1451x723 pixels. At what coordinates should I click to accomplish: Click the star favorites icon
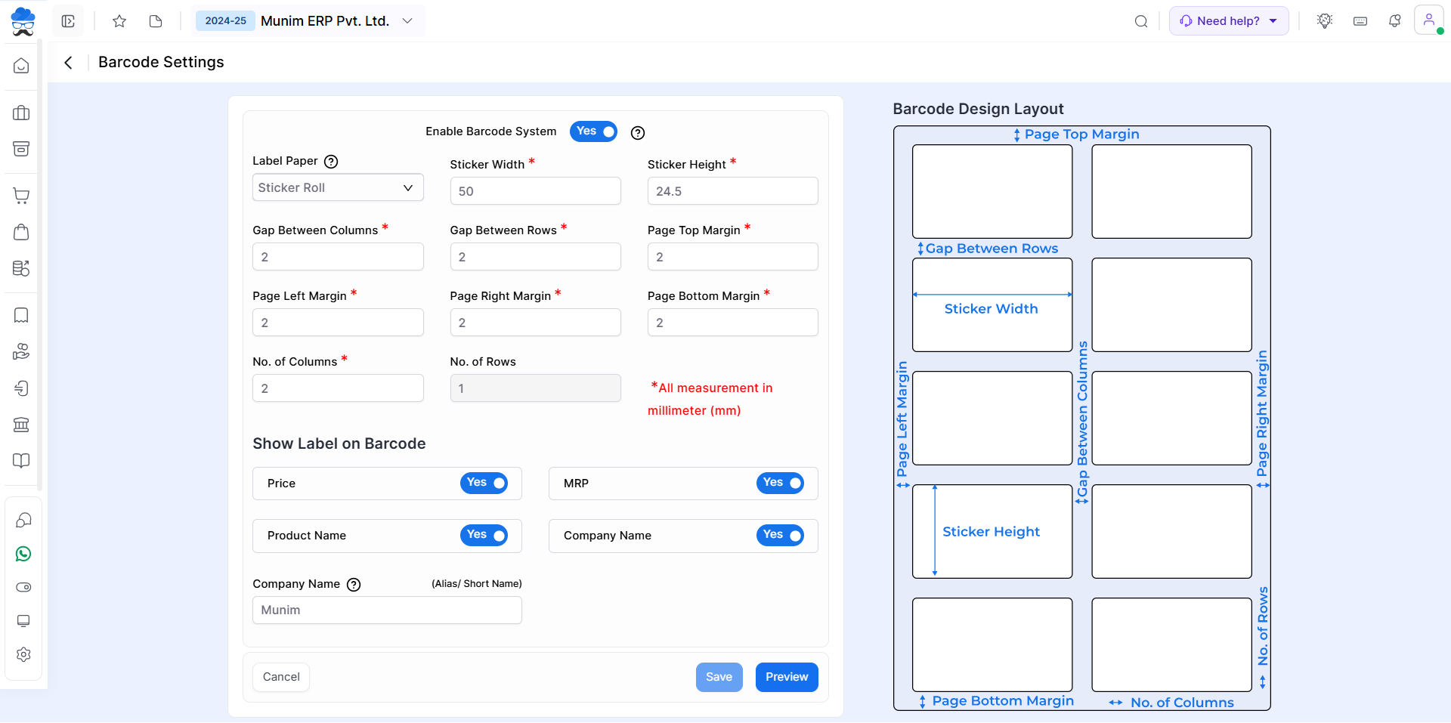tap(119, 21)
